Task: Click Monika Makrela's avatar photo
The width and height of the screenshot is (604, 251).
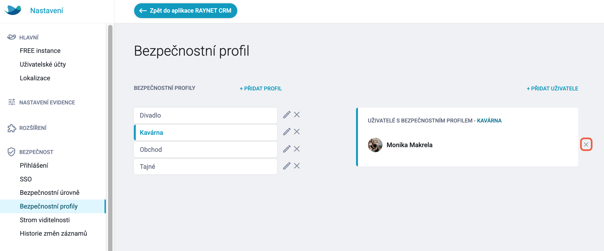Action: click(x=375, y=145)
